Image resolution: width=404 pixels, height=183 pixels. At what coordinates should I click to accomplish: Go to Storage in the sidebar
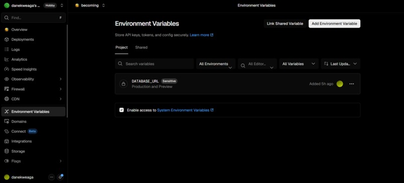tap(33, 151)
